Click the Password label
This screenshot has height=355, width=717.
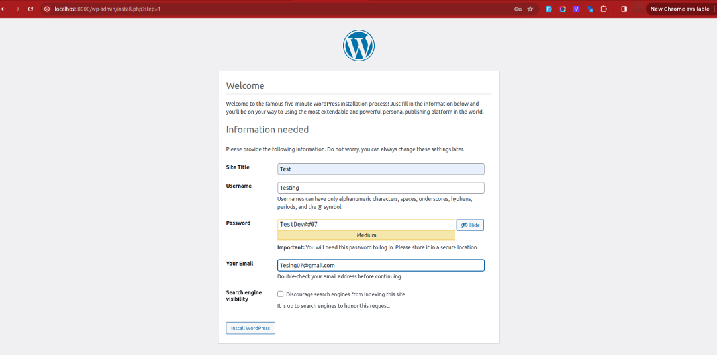tap(238, 223)
